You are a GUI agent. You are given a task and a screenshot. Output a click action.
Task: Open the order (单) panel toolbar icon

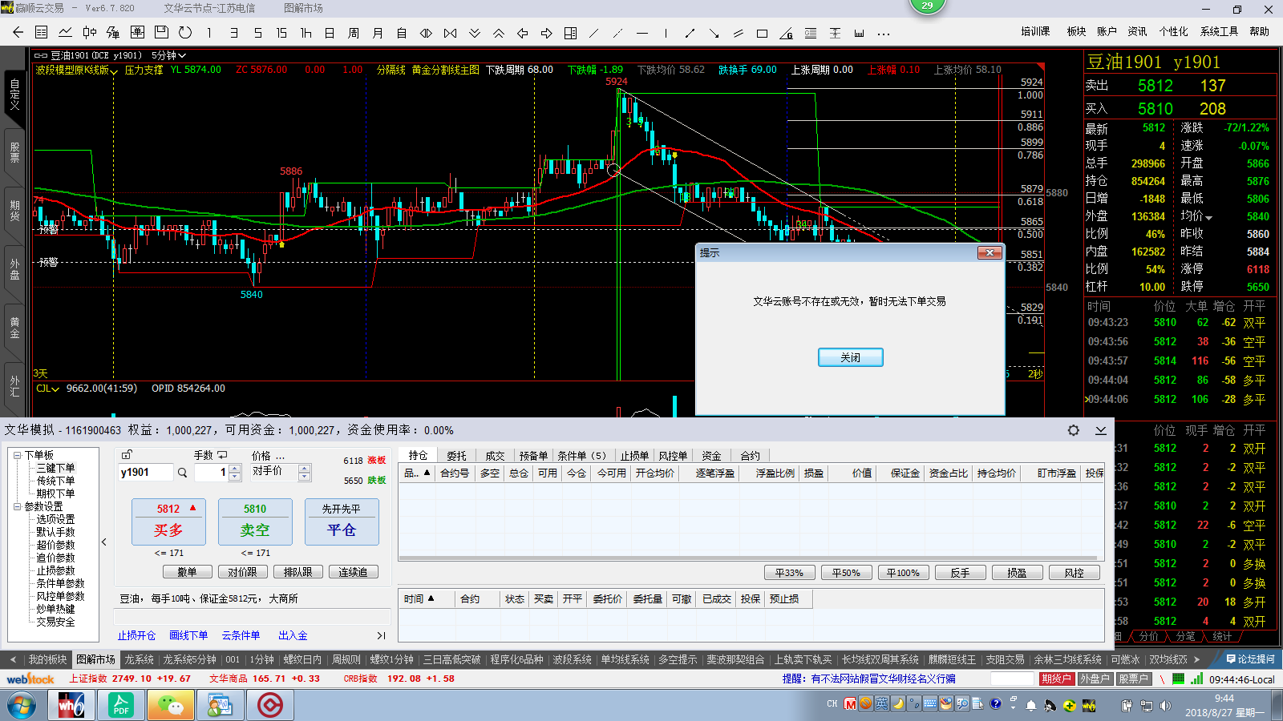pyautogui.click(x=137, y=33)
